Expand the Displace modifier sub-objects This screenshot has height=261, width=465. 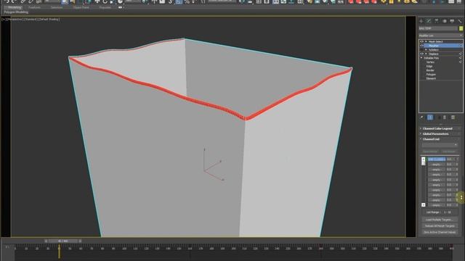pos(426,54)
